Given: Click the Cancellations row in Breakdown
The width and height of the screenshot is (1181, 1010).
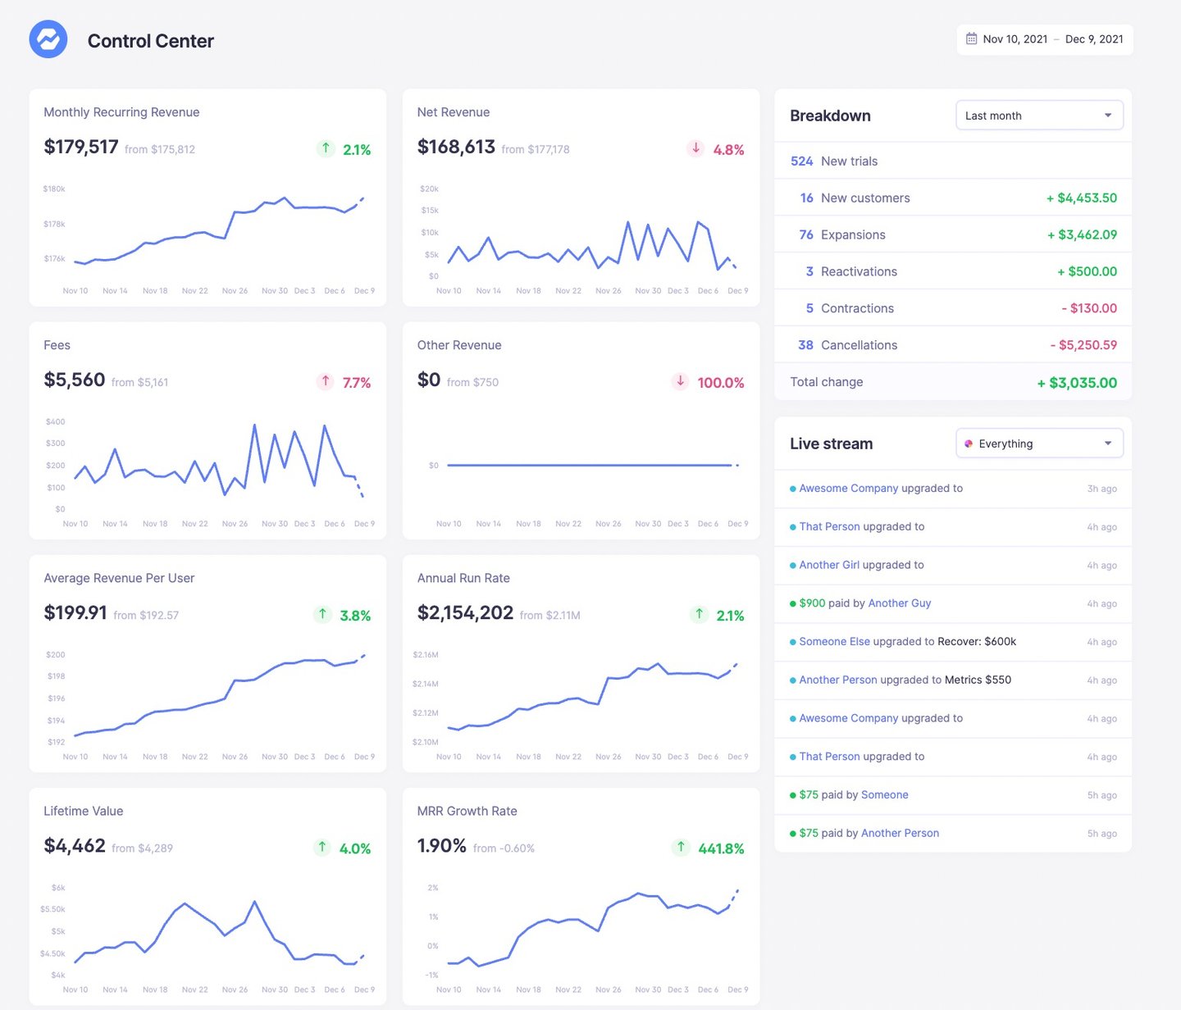Looking at the screenshot, I should click(951, 344).
